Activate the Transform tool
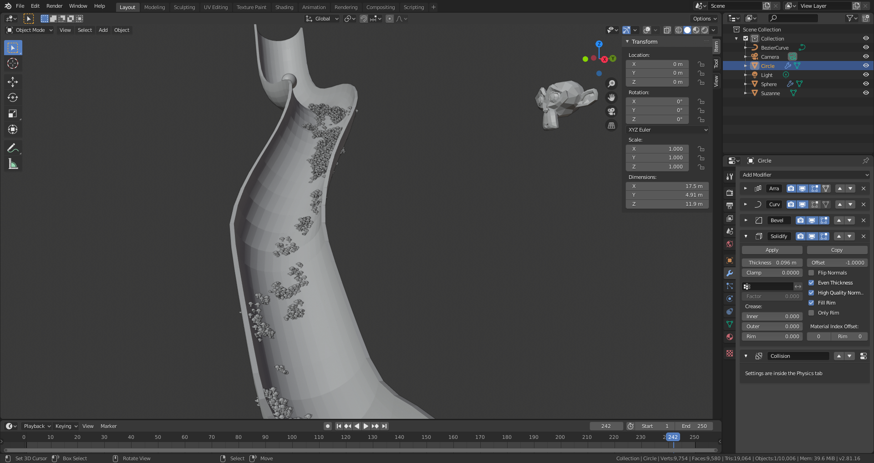This screenshot has height=463, width=874. click(x=13, y=130)
